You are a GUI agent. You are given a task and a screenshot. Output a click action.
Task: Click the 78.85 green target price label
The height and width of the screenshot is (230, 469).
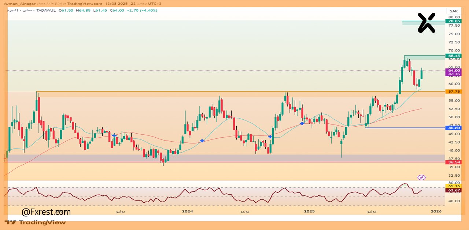(x=453, y=21)
